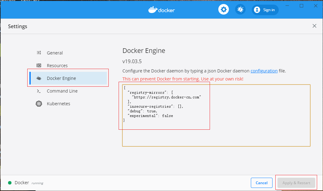The image size is (323, 191).
Task: Close the Settings panel with X
Action: [x=314, y=26]
